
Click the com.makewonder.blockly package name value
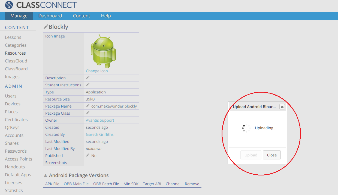pos(114,106)
